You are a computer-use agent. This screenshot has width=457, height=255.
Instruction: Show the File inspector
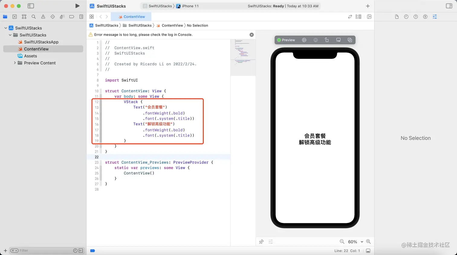[397, 17]
